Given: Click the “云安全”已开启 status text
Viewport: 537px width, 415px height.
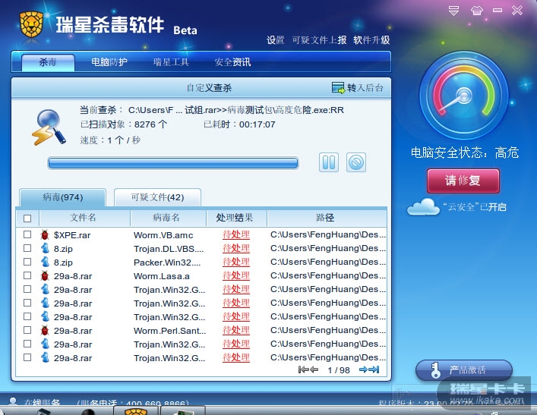Looking at the screenshot, I should (475, 207).
